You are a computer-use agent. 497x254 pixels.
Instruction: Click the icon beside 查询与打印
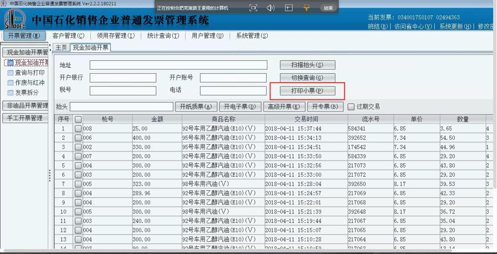[11, 73]
